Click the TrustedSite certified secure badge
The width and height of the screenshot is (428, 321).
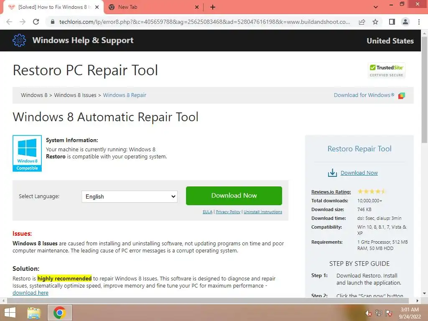pos(387,71)
